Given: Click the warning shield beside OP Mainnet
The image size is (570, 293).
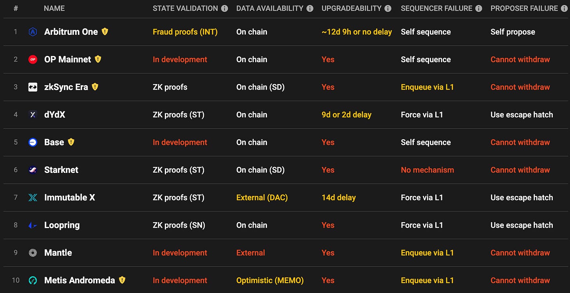Looking at the screenshot, I should click(x=98, y=59).
